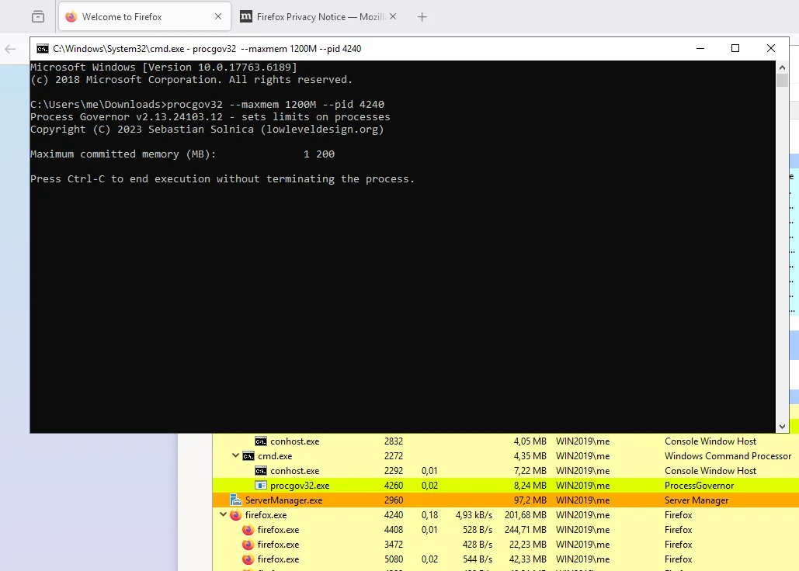This screenshot has height=571, width=799.
Task: Click '42,33 MB' memory value
Action: click(528, 559)
